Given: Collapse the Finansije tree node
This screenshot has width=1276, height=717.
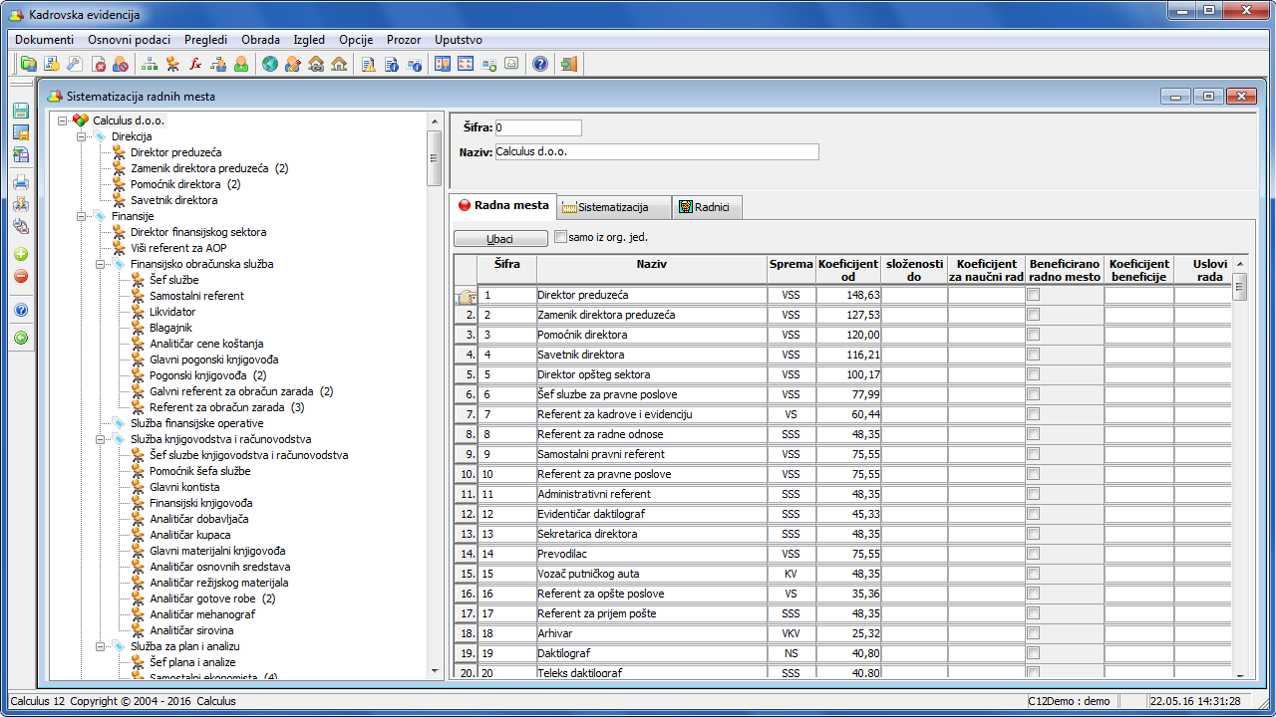Looking at the screenshot, I should tap(81, 216).
